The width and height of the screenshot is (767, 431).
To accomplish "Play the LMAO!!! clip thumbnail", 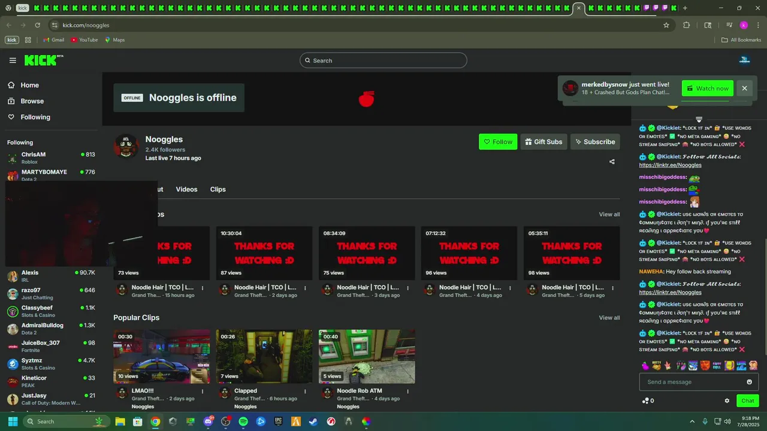I will click(x=162, y=357).
